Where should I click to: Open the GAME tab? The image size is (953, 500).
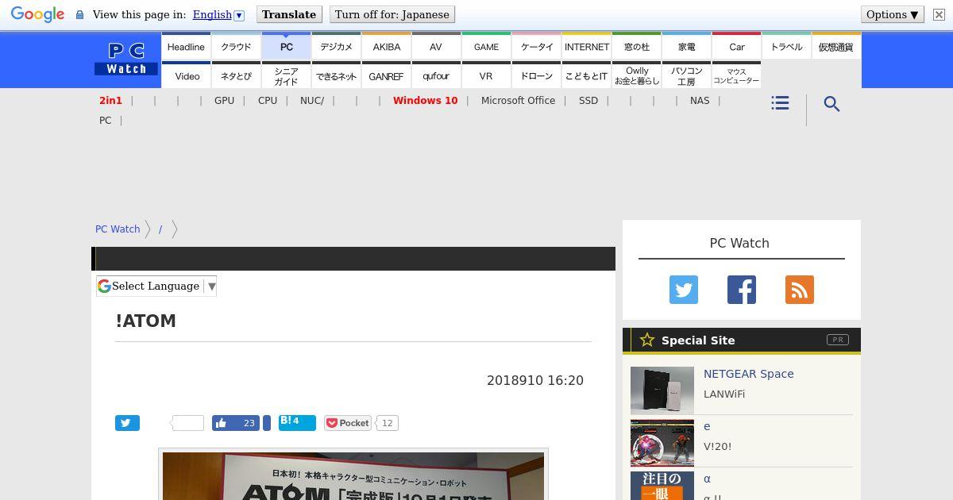(x=486, y=47)
